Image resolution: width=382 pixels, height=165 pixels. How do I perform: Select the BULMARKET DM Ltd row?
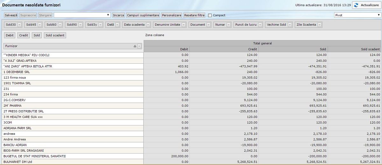click(73, 162)
